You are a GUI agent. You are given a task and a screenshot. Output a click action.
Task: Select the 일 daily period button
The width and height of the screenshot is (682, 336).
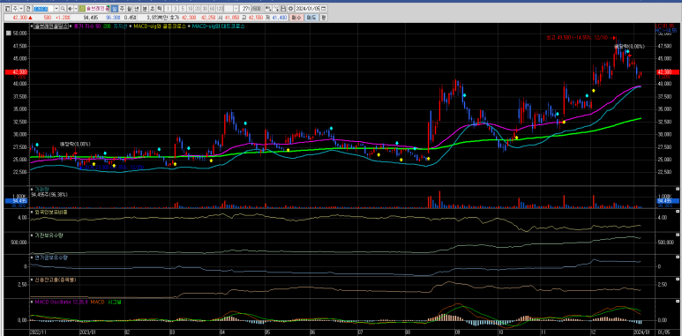pyautogui.click(x=115, y=9)
